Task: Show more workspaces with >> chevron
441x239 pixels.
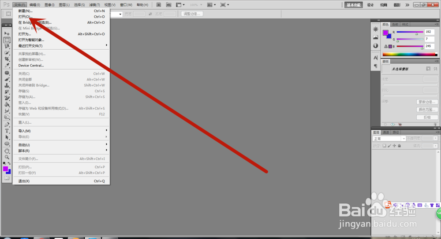Action: pyautogui.click(x=407, y=5)
